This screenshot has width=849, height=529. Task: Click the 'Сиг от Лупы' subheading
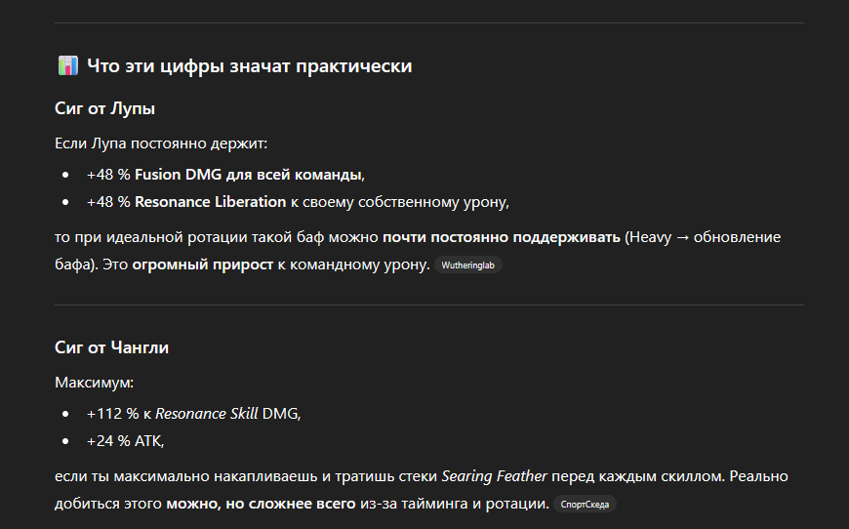[105, 108]
